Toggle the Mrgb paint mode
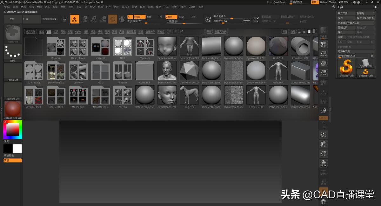Image resolution: width=381 pixels, height=206 pixels. tap(138, 17)
